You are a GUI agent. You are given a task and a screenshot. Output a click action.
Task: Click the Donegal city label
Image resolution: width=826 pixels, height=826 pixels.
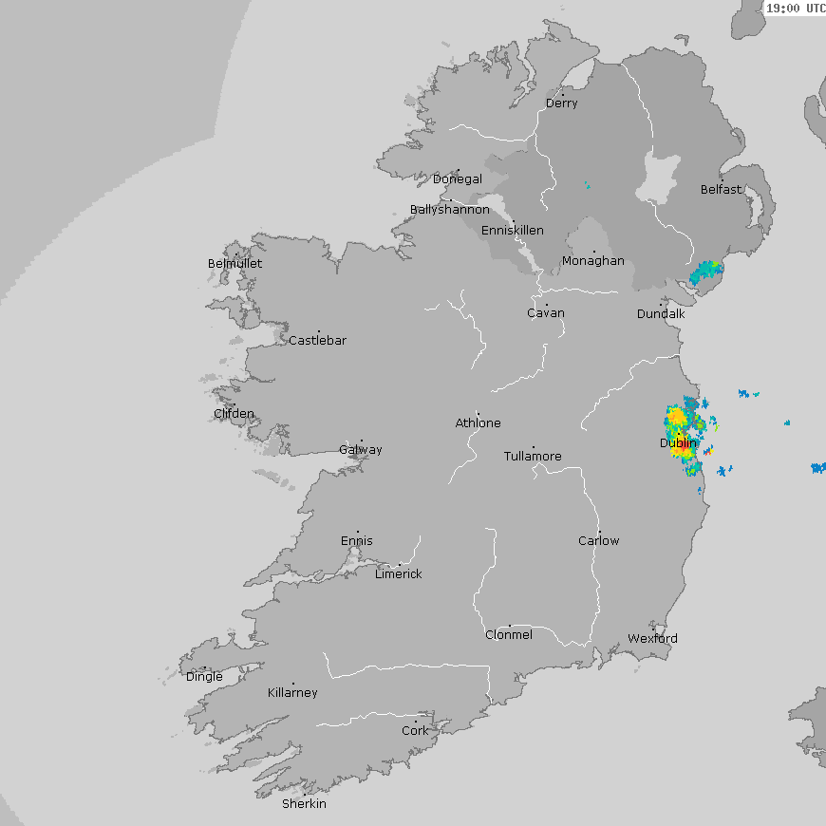(458, 179)
